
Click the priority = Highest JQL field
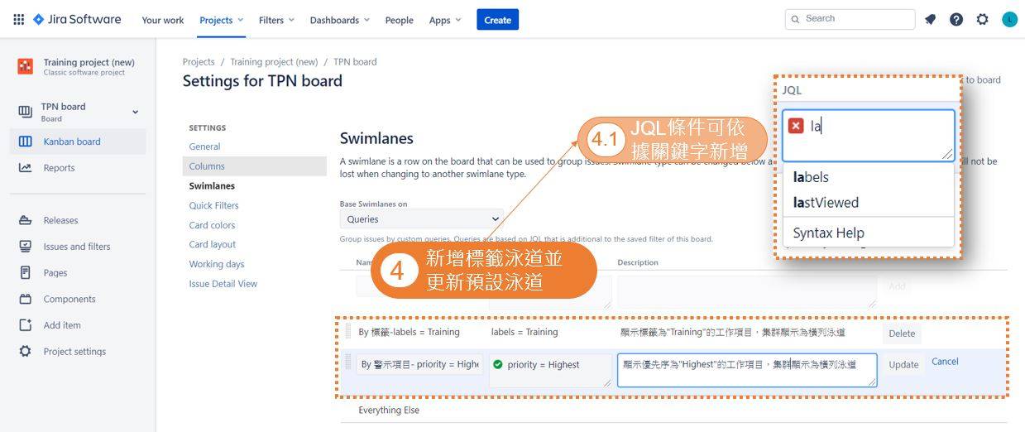pyautogui.click(x=550, y=371)
